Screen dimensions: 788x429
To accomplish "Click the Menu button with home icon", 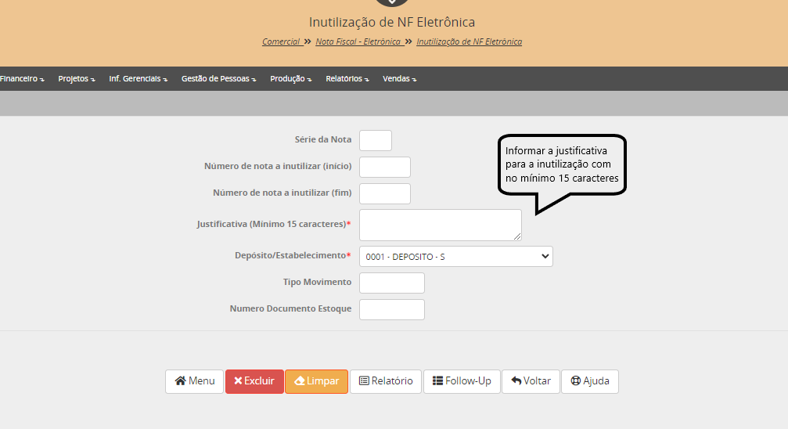I will point(194,381).
